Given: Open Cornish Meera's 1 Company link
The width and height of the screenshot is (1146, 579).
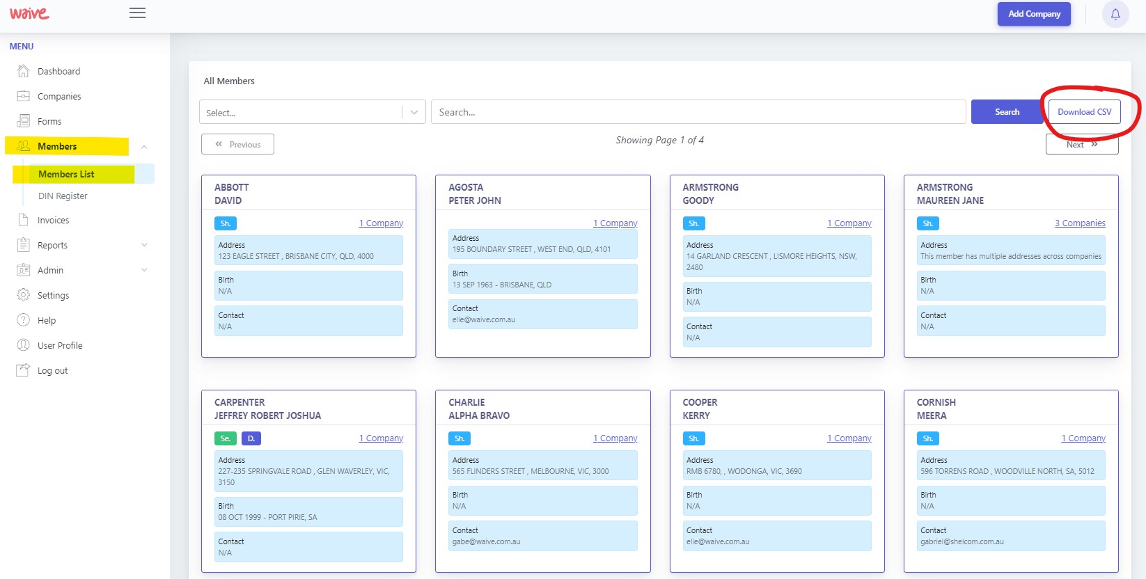Looking at the screenshot, I should [1083, 438].
